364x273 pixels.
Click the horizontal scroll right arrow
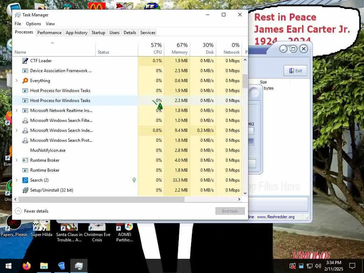(239, 199)
